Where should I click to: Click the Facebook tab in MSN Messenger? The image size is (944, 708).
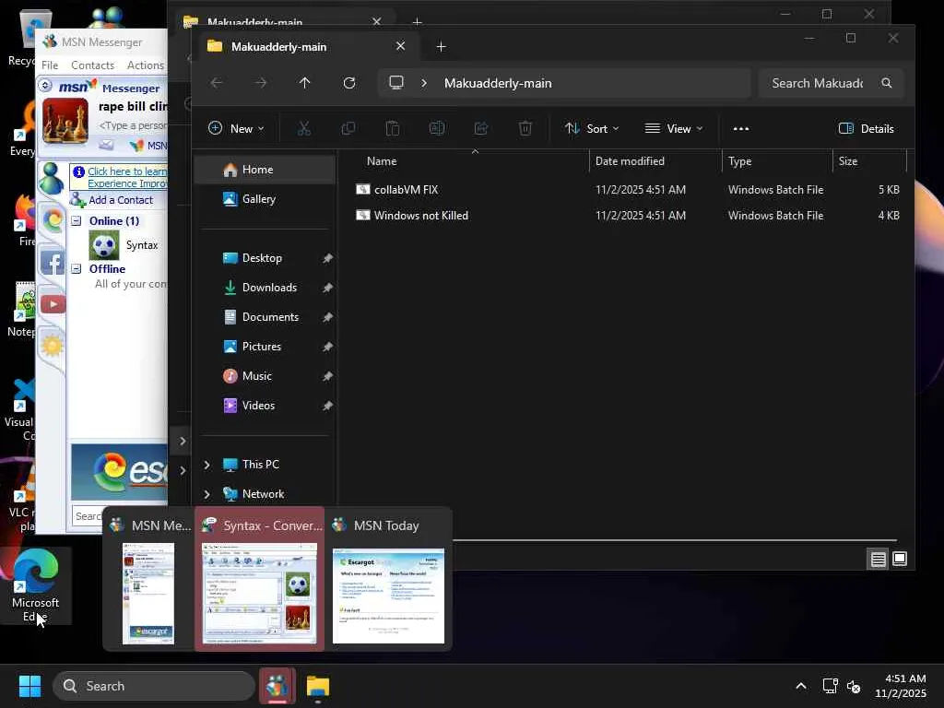52,263
